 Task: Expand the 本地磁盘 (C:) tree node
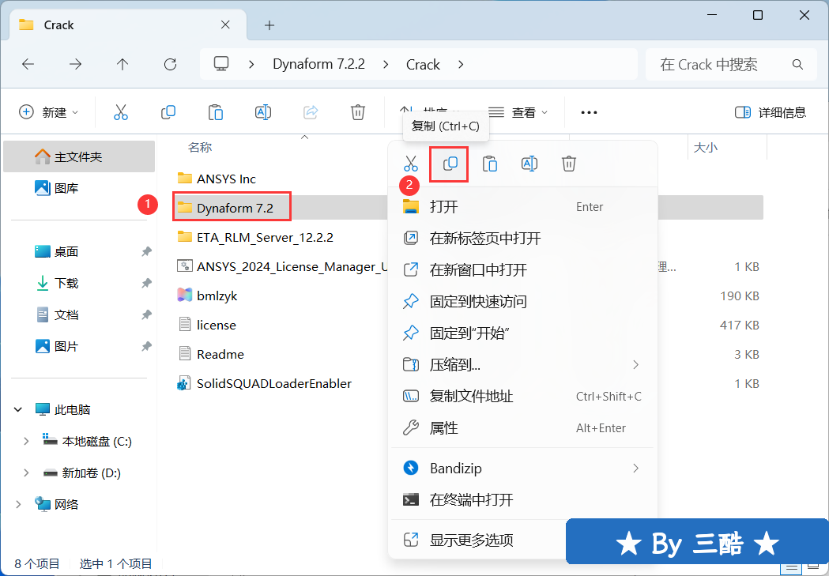[x=26, y=441]
